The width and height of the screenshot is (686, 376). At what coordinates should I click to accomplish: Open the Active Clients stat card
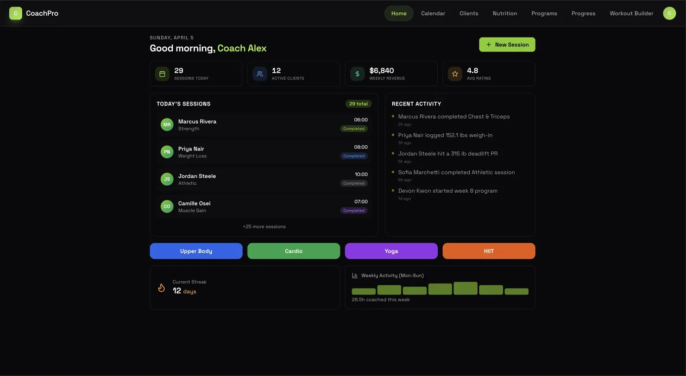pyautogui.click(x=294, y=74)
